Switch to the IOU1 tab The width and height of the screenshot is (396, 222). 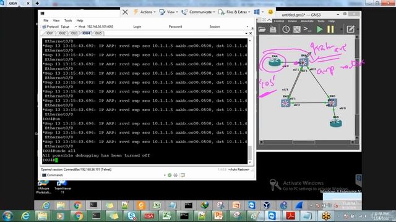click(x=49, y=33)
